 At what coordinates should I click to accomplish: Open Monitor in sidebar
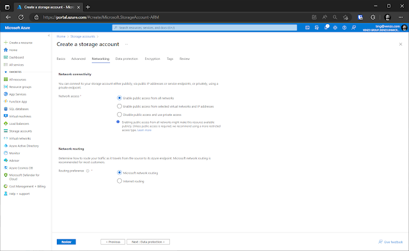coord(14,153)
